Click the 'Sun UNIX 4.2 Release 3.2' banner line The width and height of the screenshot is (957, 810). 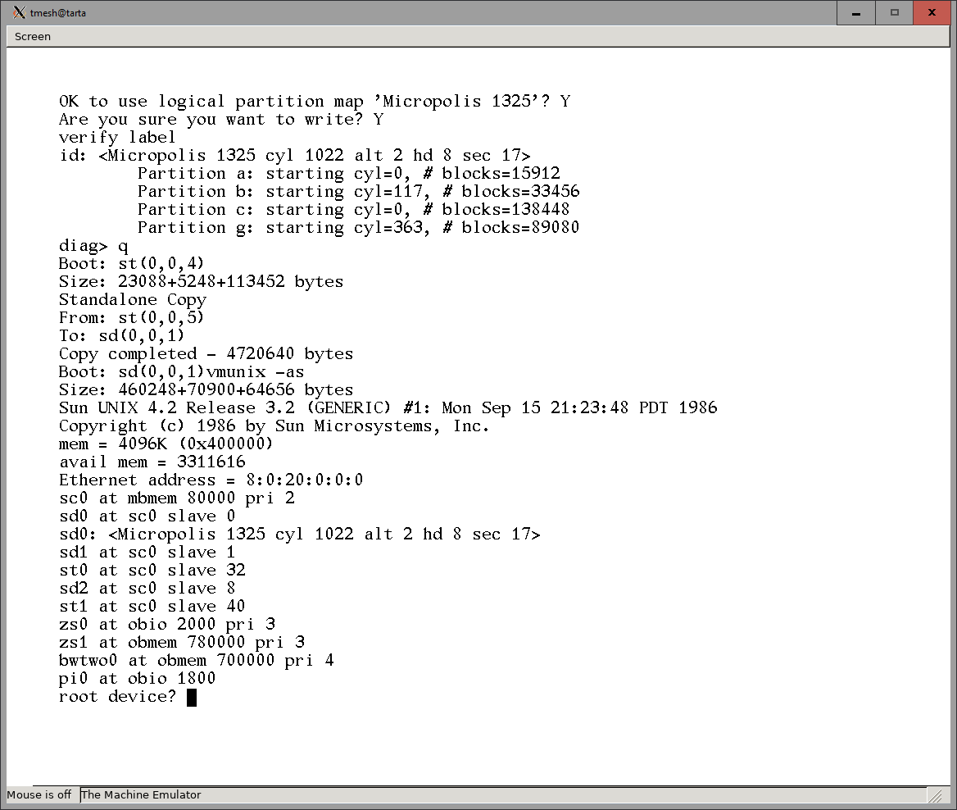click(x=388, y=408)
